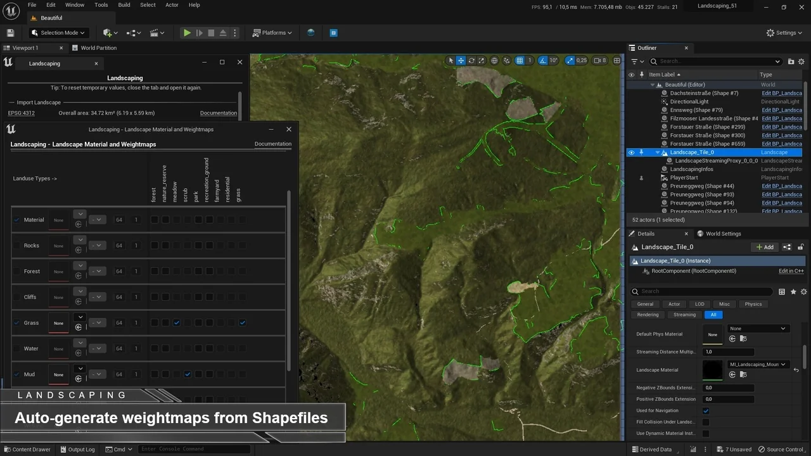Enable the Water layer row checkbox
This screenshot has width=811, height=456.
17,349
